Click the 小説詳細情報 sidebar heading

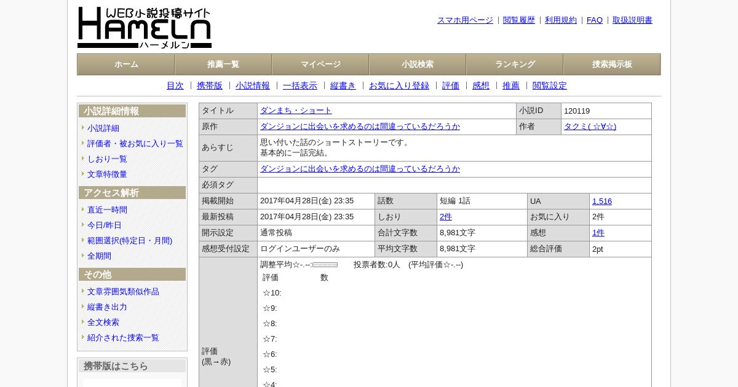tap(132, 111)
